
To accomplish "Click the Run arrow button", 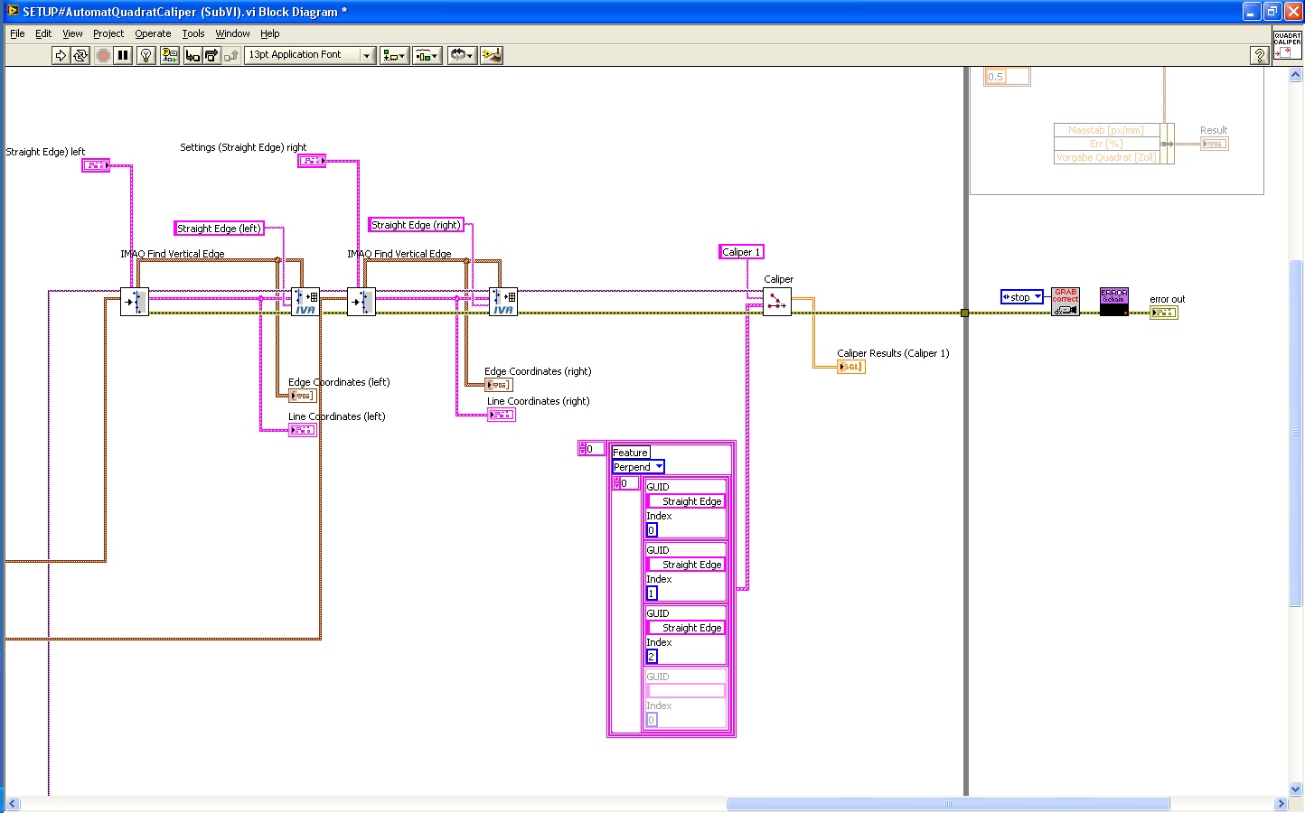I will (61, 55).
